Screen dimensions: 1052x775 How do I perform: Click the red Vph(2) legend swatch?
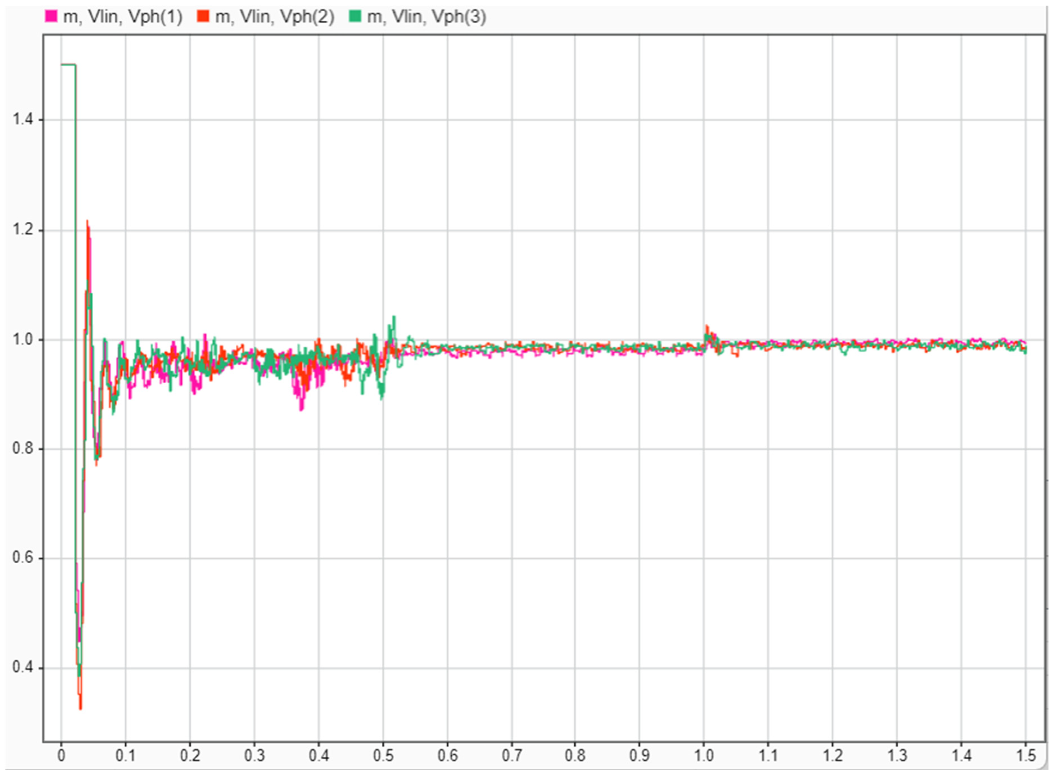click(202, 16)
